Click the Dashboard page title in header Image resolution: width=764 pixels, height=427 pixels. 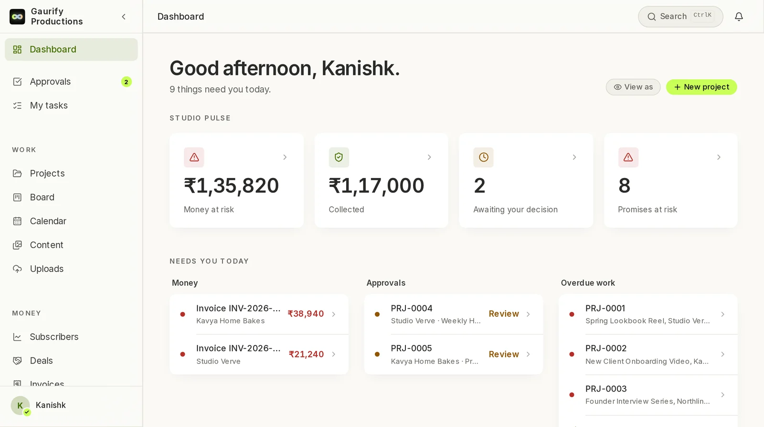point(180,17)
